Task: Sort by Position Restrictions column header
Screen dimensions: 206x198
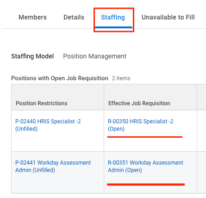Action: [x=42, y=103]
